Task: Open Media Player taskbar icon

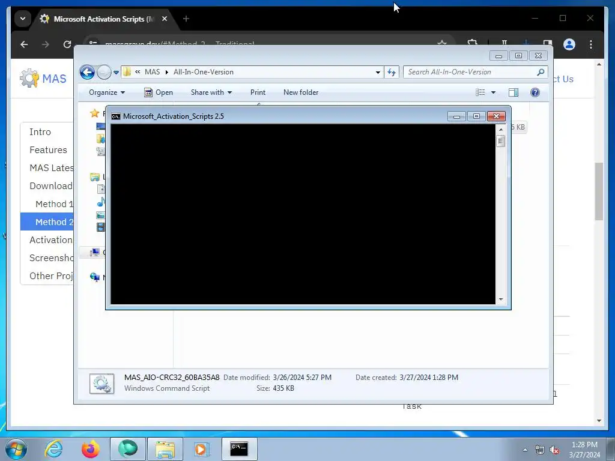Action: (x=202, y=449)
